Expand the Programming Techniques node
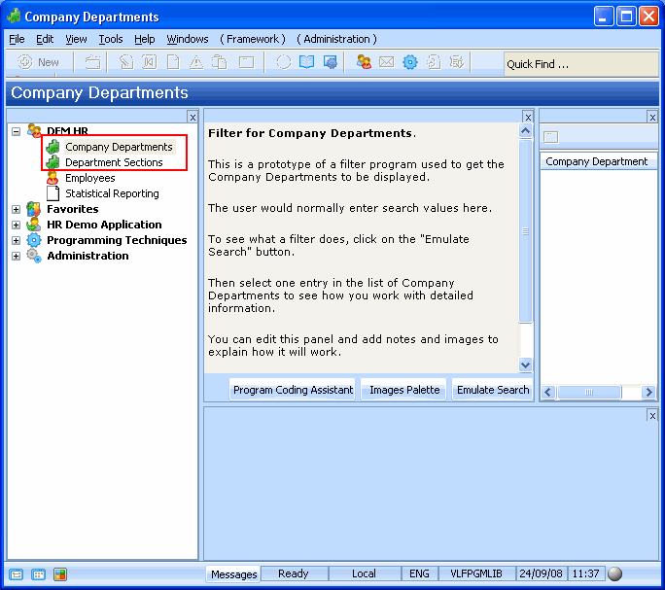 click(x=17, y=240)
